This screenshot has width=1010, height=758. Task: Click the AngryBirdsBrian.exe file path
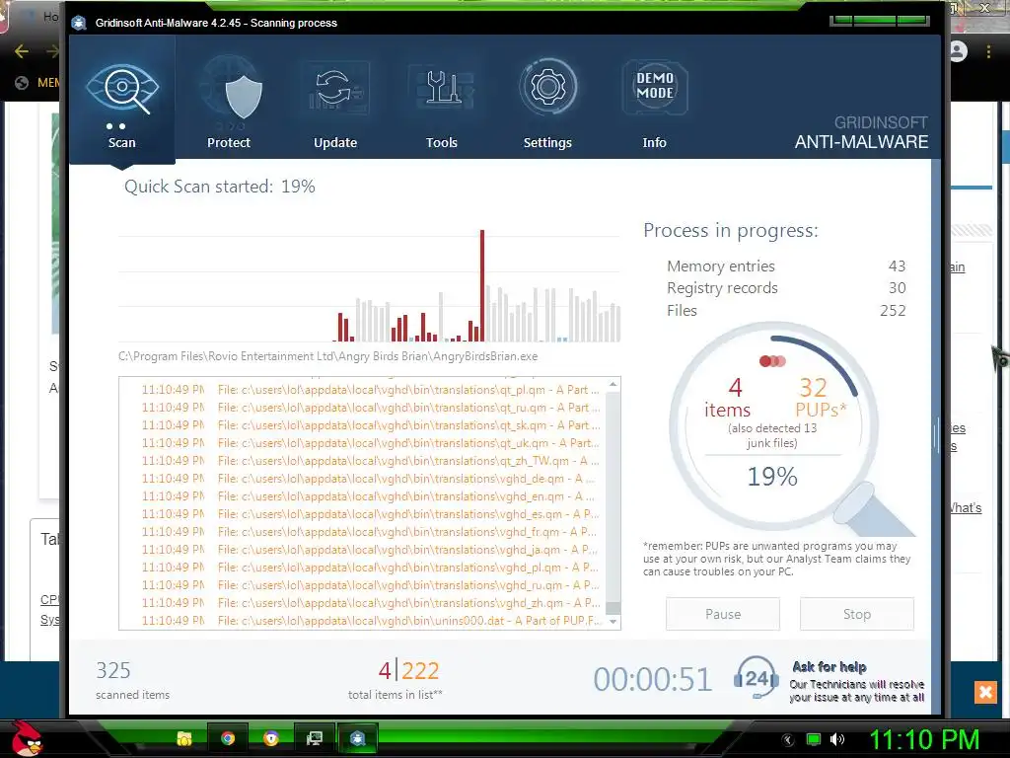[x=327, y=356]
